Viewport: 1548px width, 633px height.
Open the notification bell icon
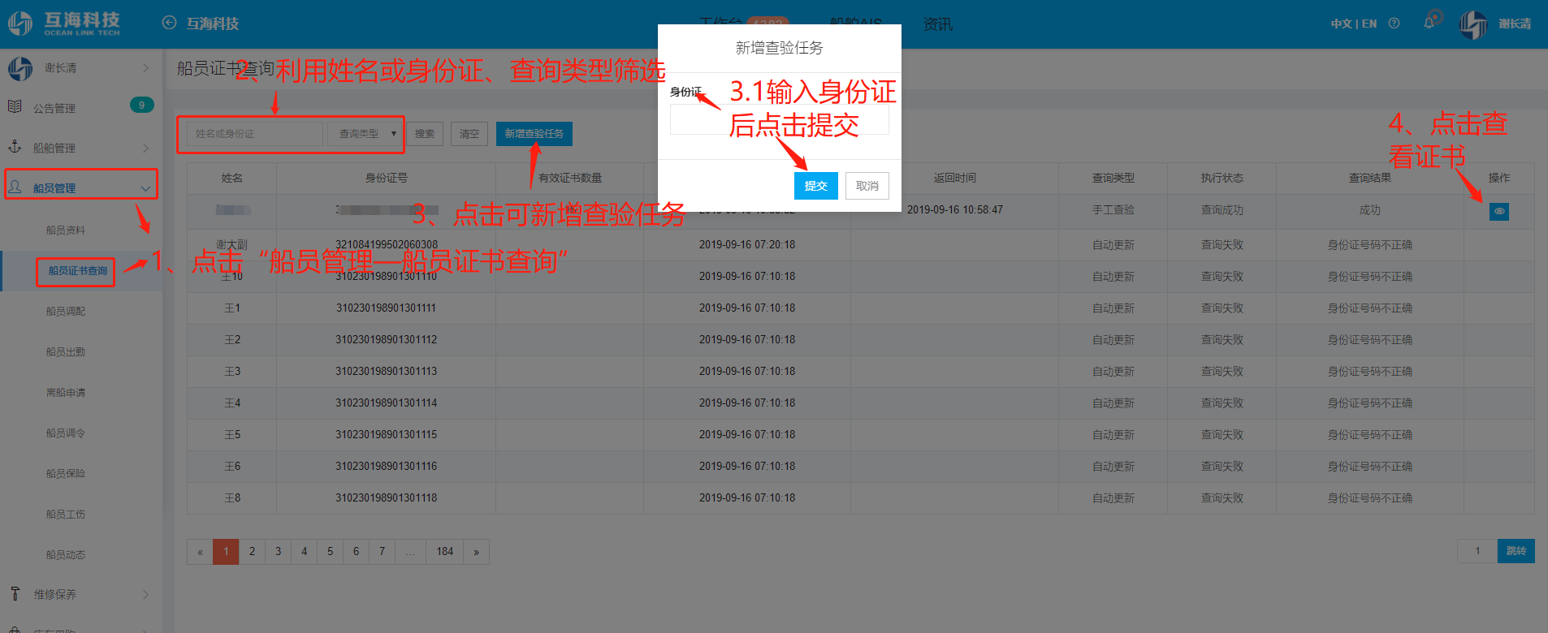point(1429,23)
